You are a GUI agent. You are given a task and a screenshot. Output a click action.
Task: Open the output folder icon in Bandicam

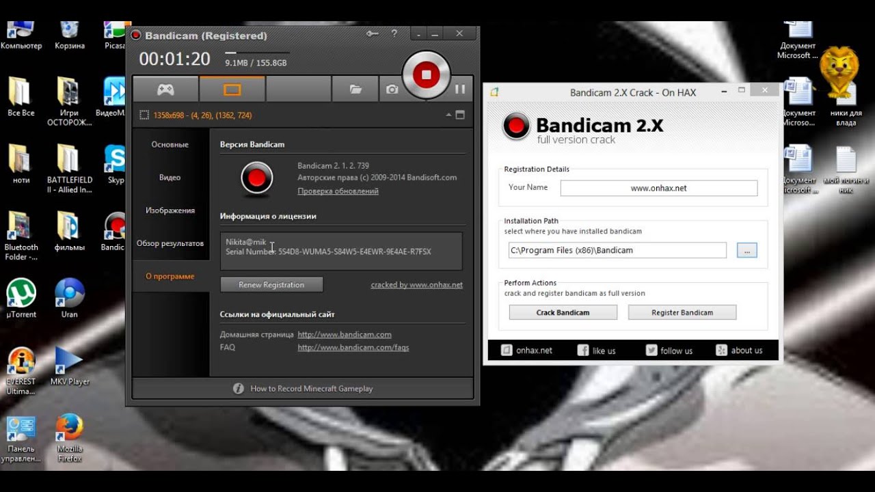coord(355,89)
